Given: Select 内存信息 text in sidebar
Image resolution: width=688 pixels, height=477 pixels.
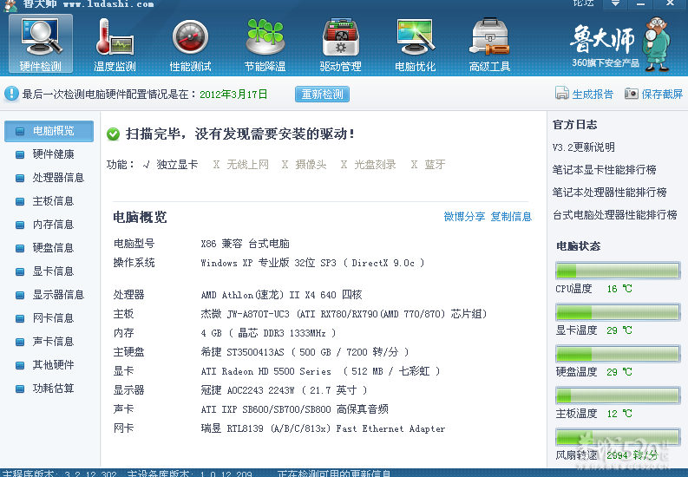Looking at the screenshot, I should 53,225.
